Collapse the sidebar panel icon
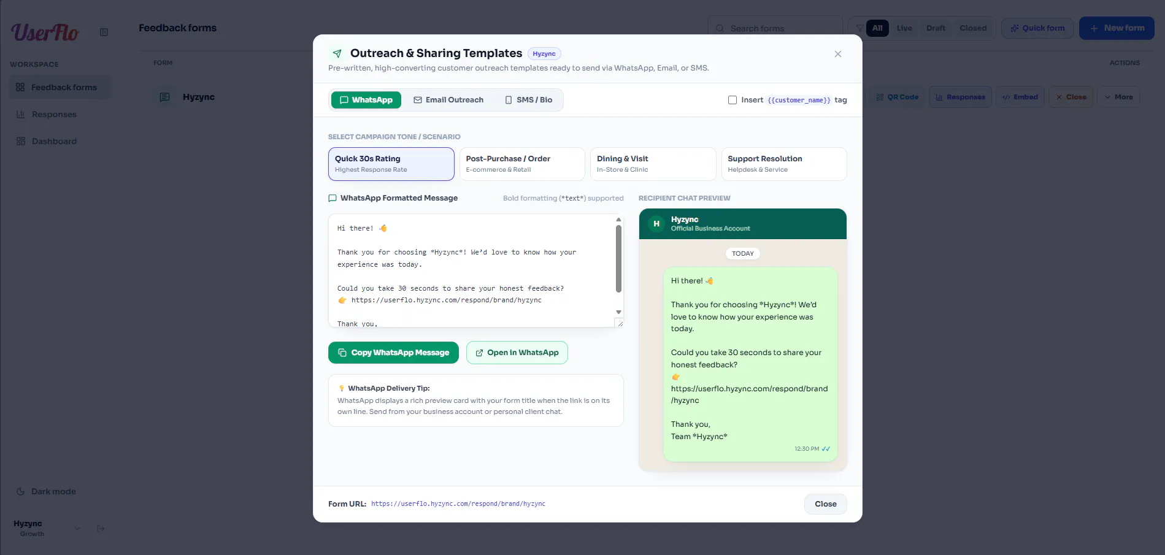The width and height of the screenshot is (1165, 555). [x=104, y=32]
